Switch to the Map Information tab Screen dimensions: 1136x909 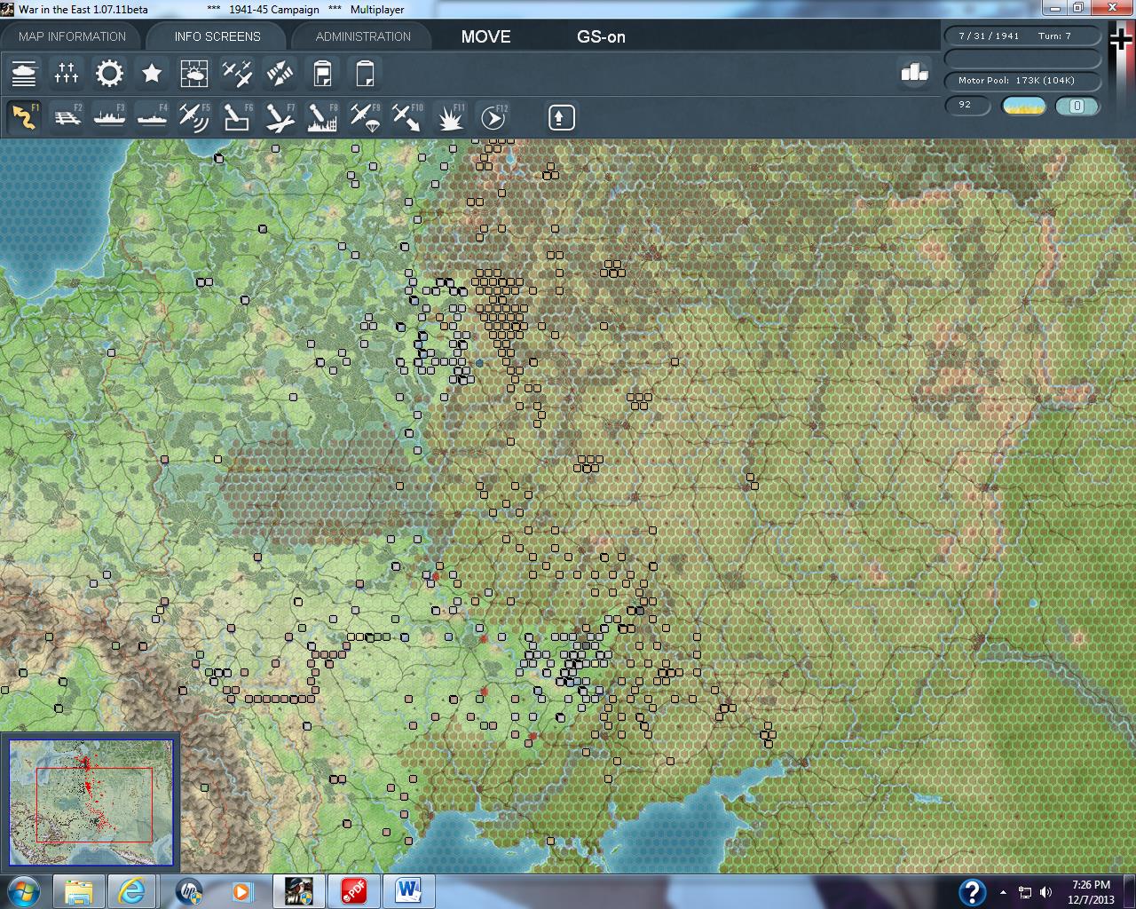73,36
